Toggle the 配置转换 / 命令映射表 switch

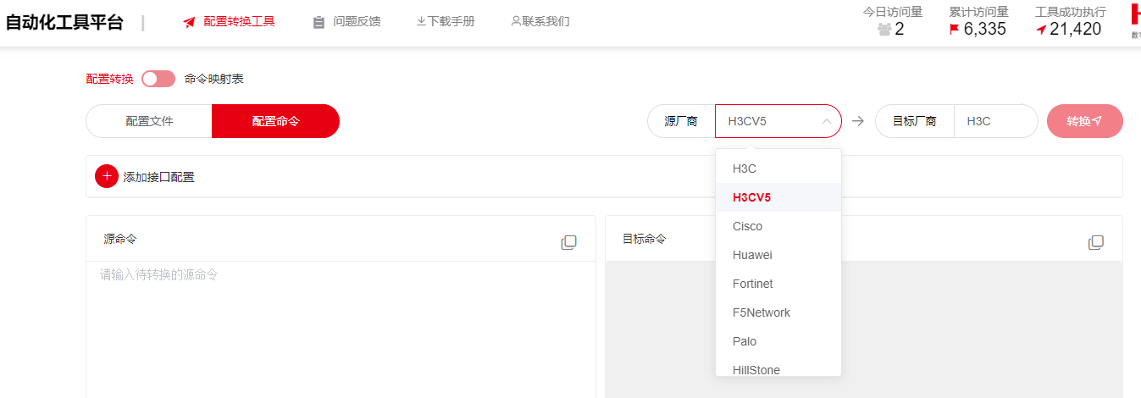point(158,79)
